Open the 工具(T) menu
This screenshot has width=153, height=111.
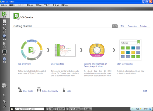[x=47, y=5]
